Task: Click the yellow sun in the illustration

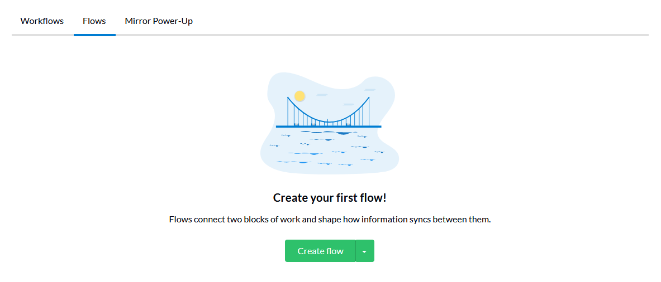Action: point(299,96)
